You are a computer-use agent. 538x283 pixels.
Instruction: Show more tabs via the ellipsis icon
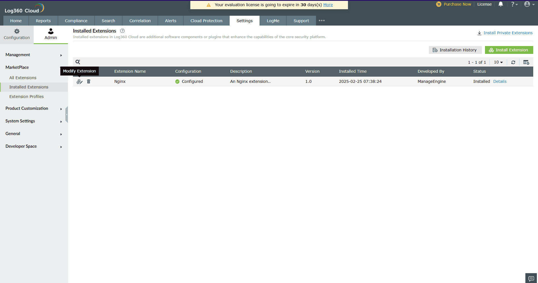click(322, 20)
